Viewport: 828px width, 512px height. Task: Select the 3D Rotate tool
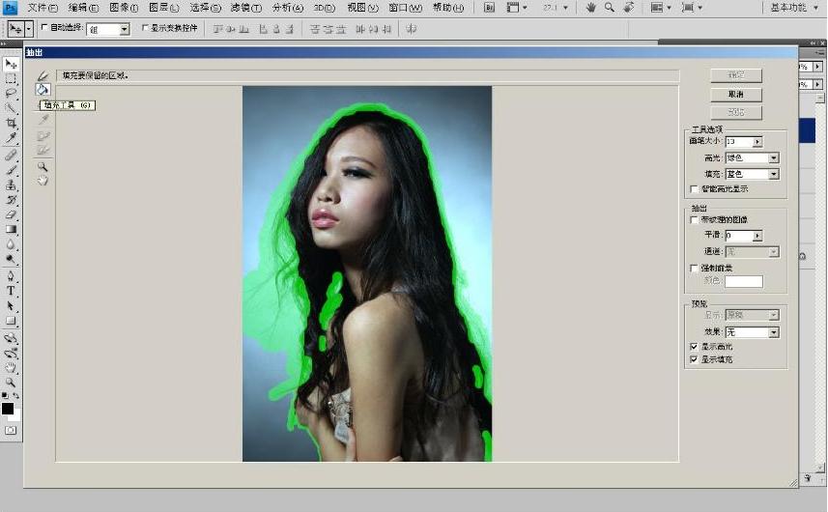click(x=11, y=338)
